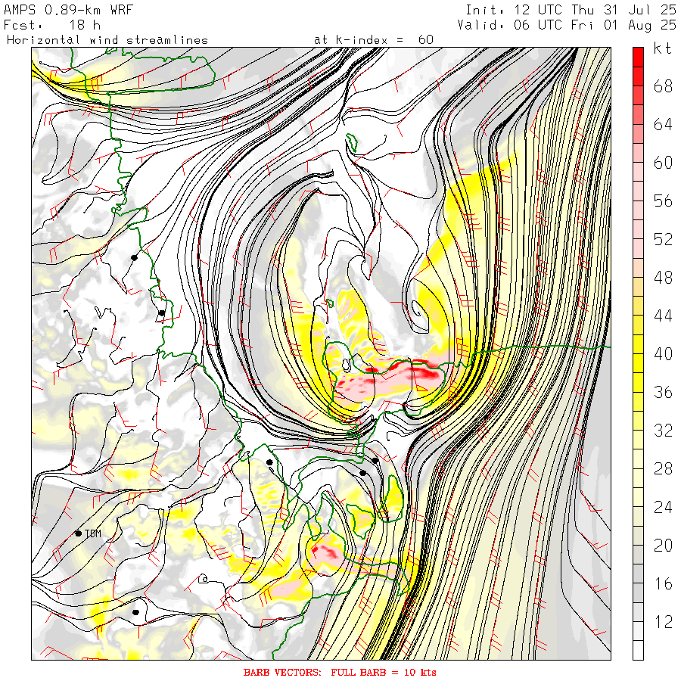This screenshot has height=681, width=681.
Task: Click the 'kt' unit label above legend
Action: (662, 48)
